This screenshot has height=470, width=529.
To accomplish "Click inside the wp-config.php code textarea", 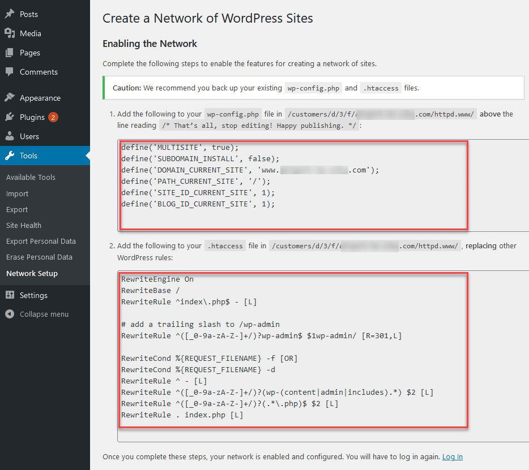I will pyautogui.click(x=323, y=186).
